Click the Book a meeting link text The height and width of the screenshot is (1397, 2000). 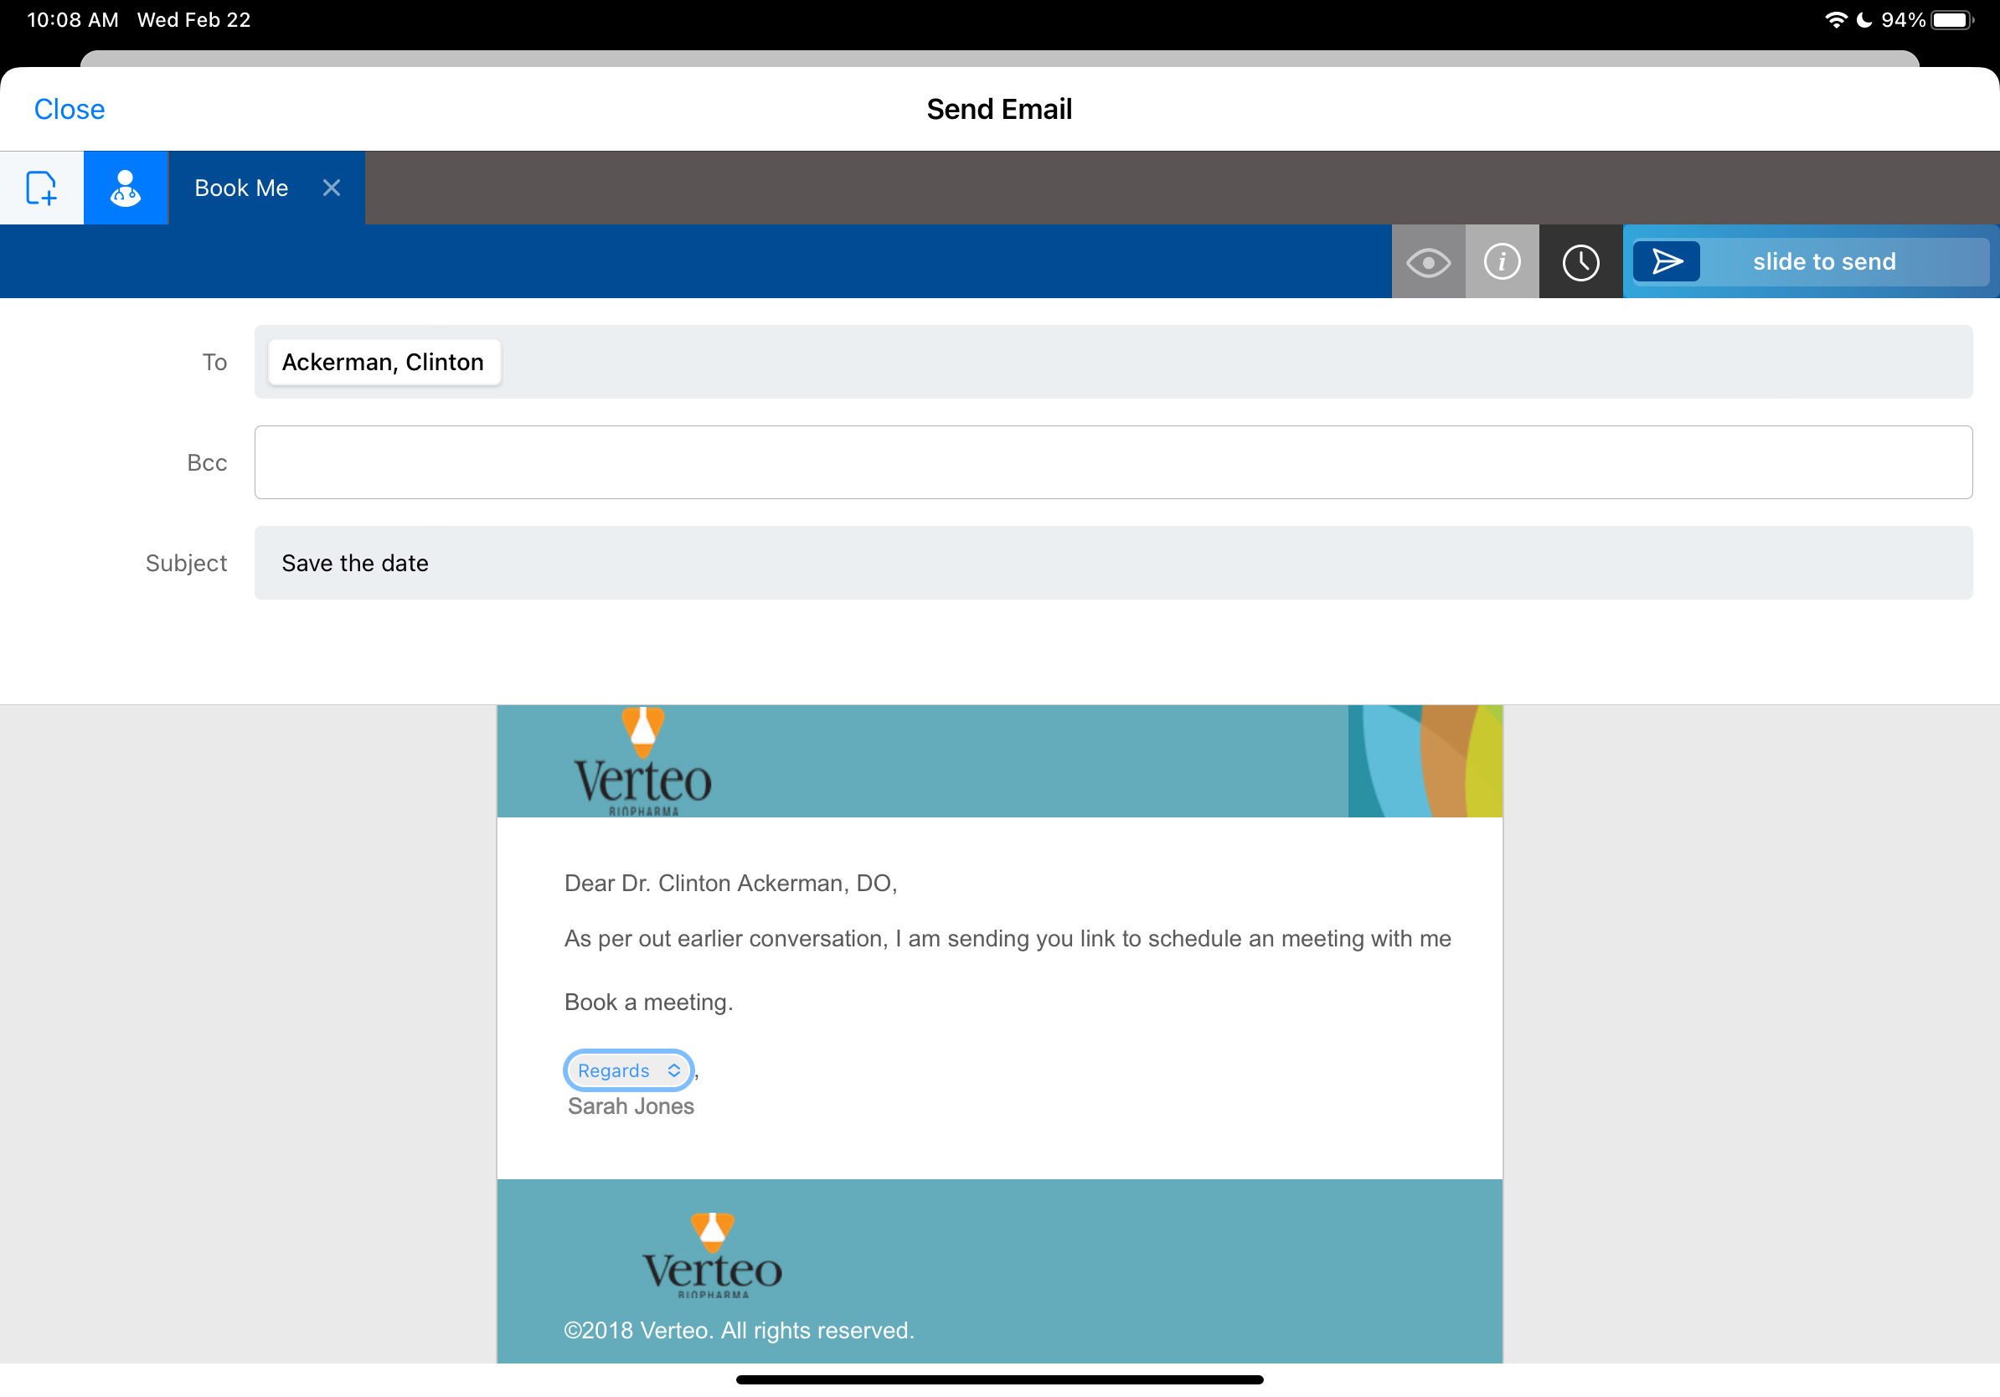(648, 1003)
